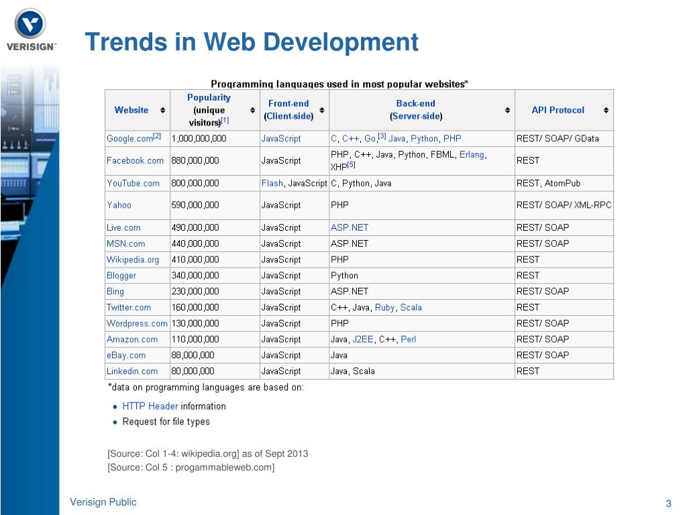Open footnote [5] beside XHP

[351, 165]
